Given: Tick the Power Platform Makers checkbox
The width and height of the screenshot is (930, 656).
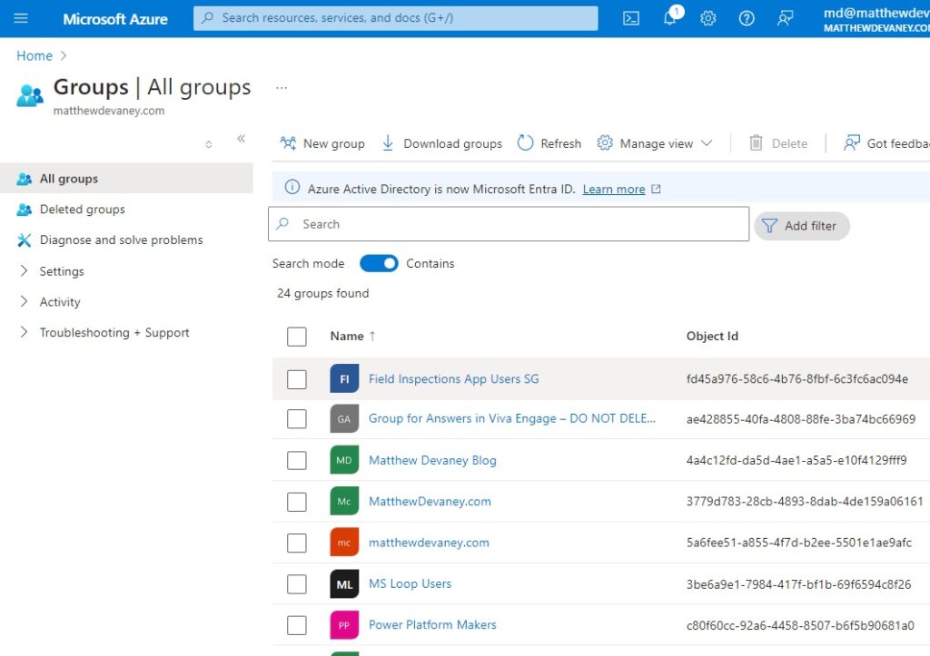Looking at the screenshot, I should tap(297, 625).
